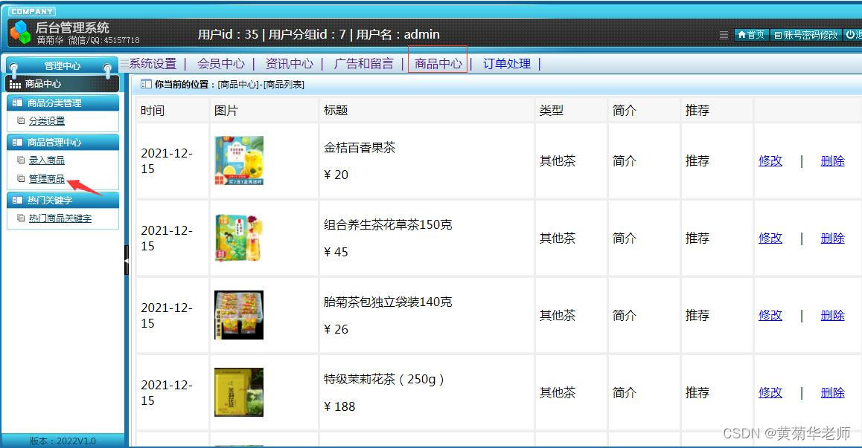This screenshot has width=862, height=448.
Task: Click 删除 for 组合养生茶花草茶150克
Action: point(832,238)
